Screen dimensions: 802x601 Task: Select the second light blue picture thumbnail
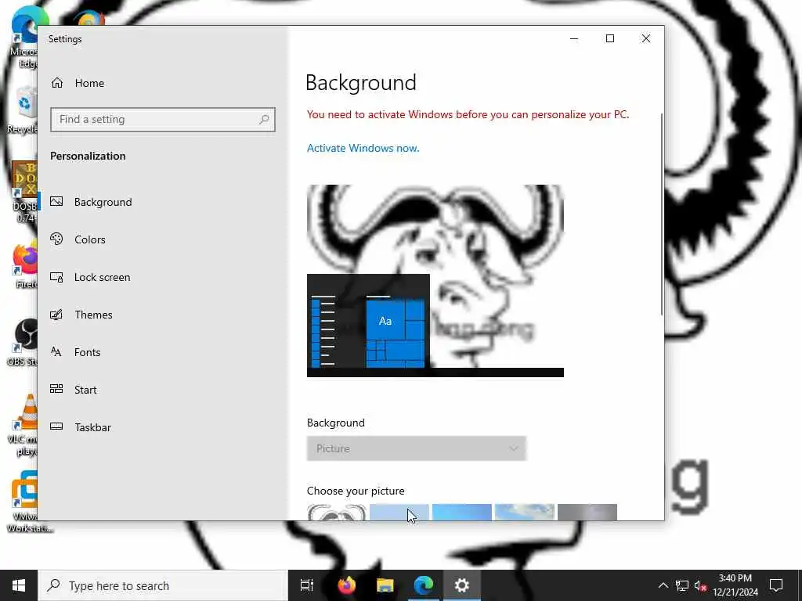coord(399,512)
